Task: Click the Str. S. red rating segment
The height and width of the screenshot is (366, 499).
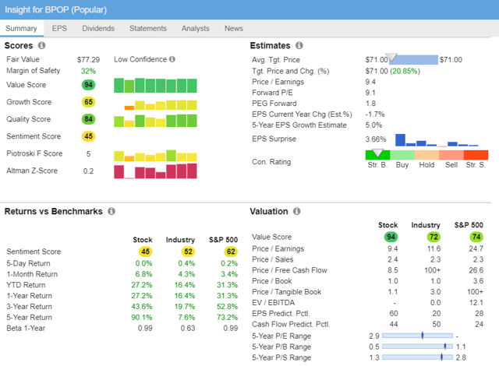Action: click(x=476, y=155)
